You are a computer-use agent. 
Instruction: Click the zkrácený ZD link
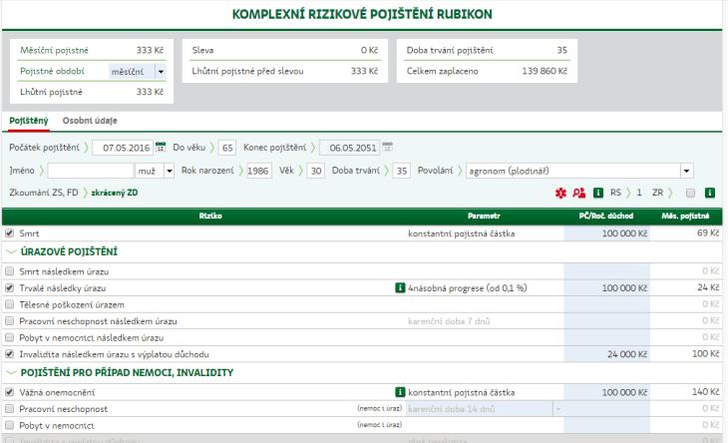coord(115,193)
